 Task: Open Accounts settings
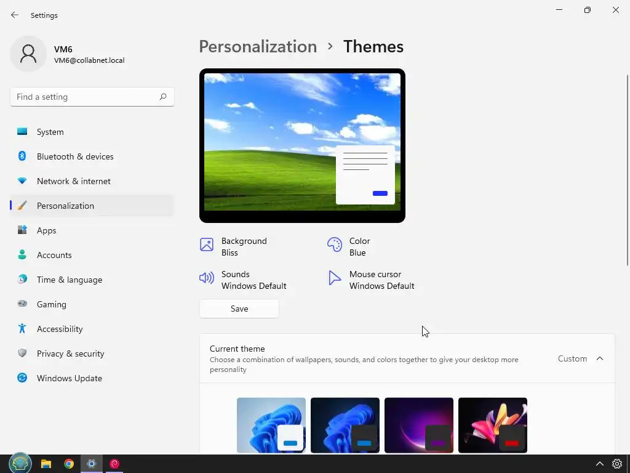pyautogui.click(x=92, y=254)
